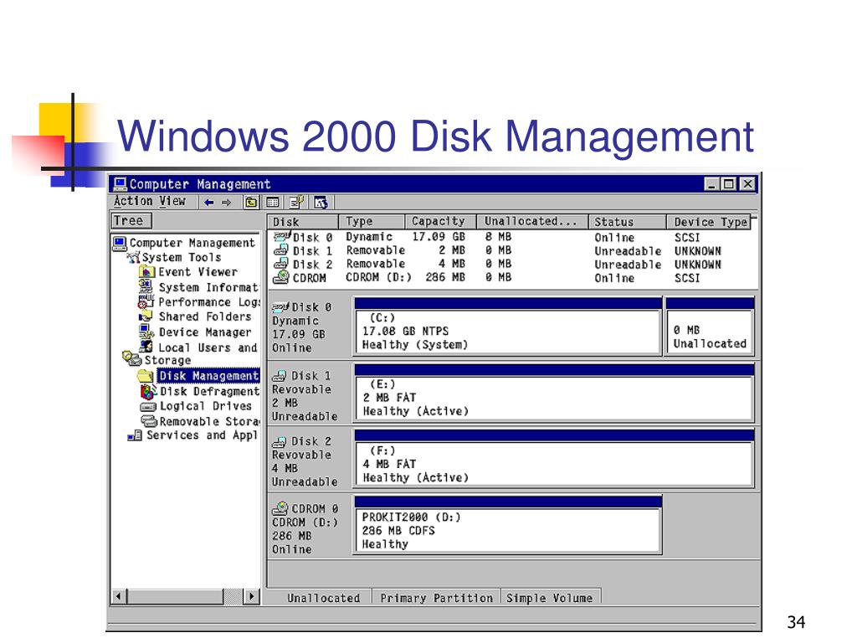This screenshot has width=857, height=643.
Task: Click the Simple Volume legend entry
Action: click(x=549, y=598)
